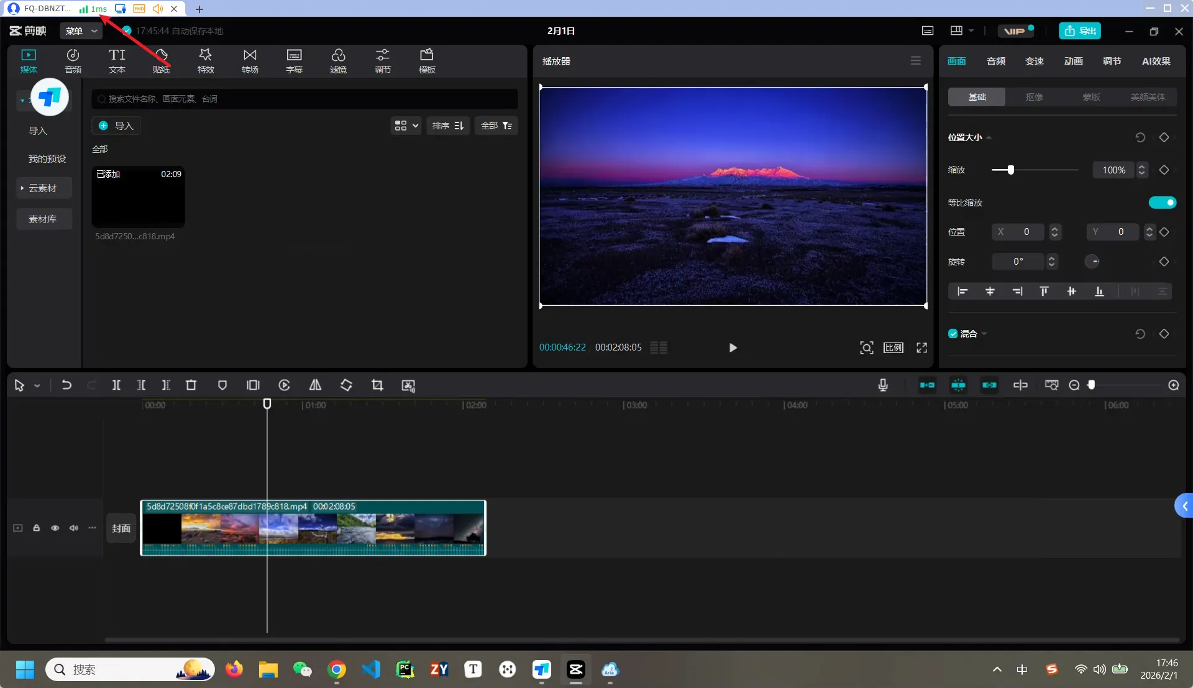The width and height of the screenshot is (1193, 688).
Task: Open the 贴纸 stickers panel
Action: point(161,61)
